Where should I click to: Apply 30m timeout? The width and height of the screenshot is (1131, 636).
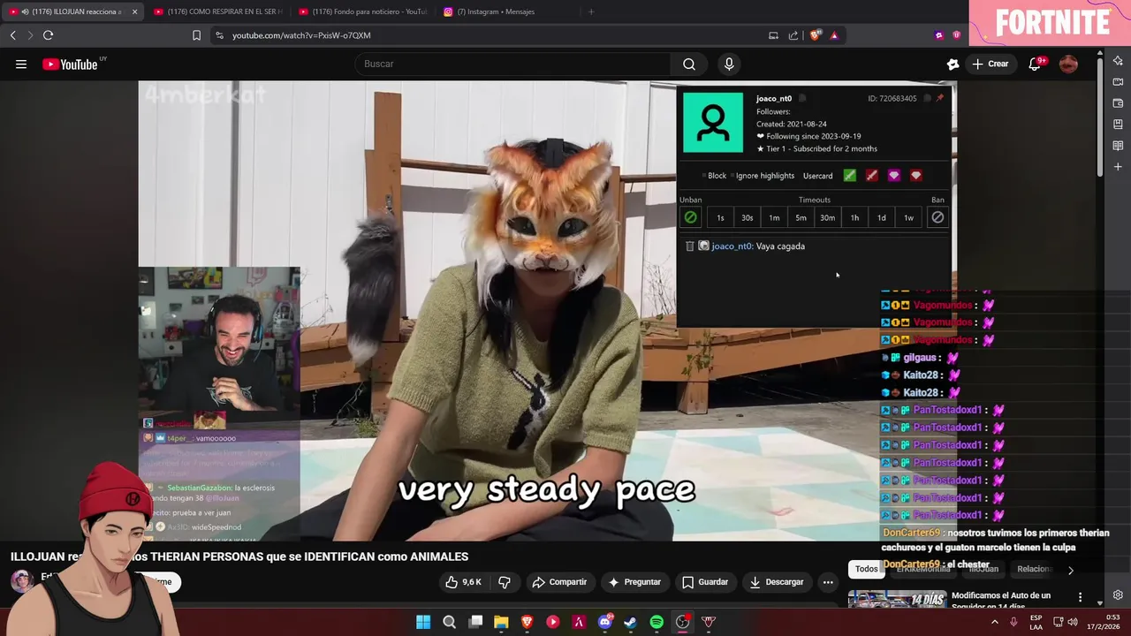tap(828, 217)
